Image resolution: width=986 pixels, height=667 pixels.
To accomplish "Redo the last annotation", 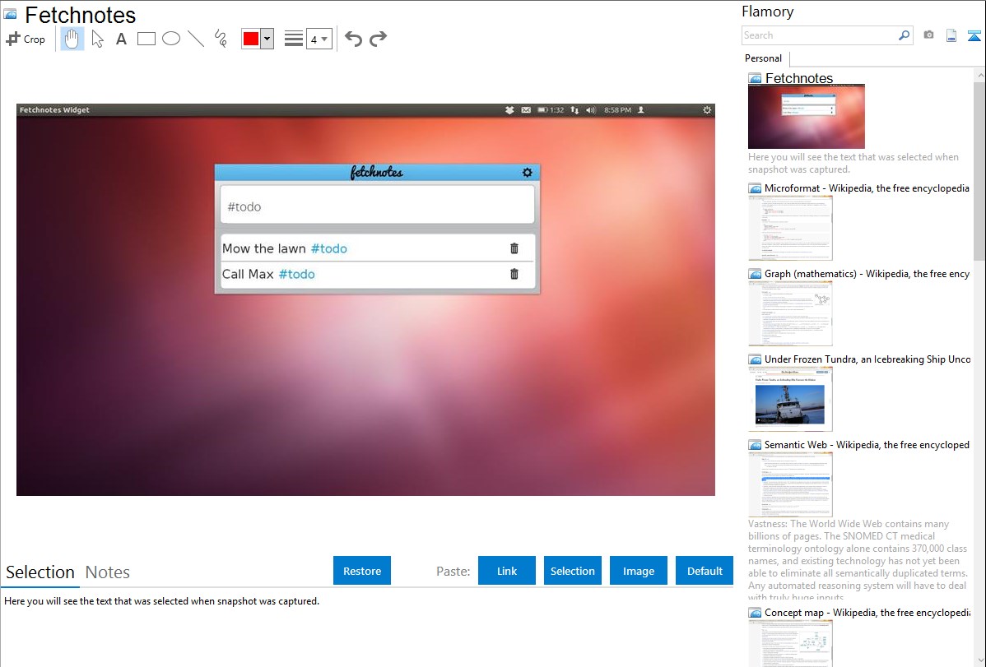I will tap(378, 39).
